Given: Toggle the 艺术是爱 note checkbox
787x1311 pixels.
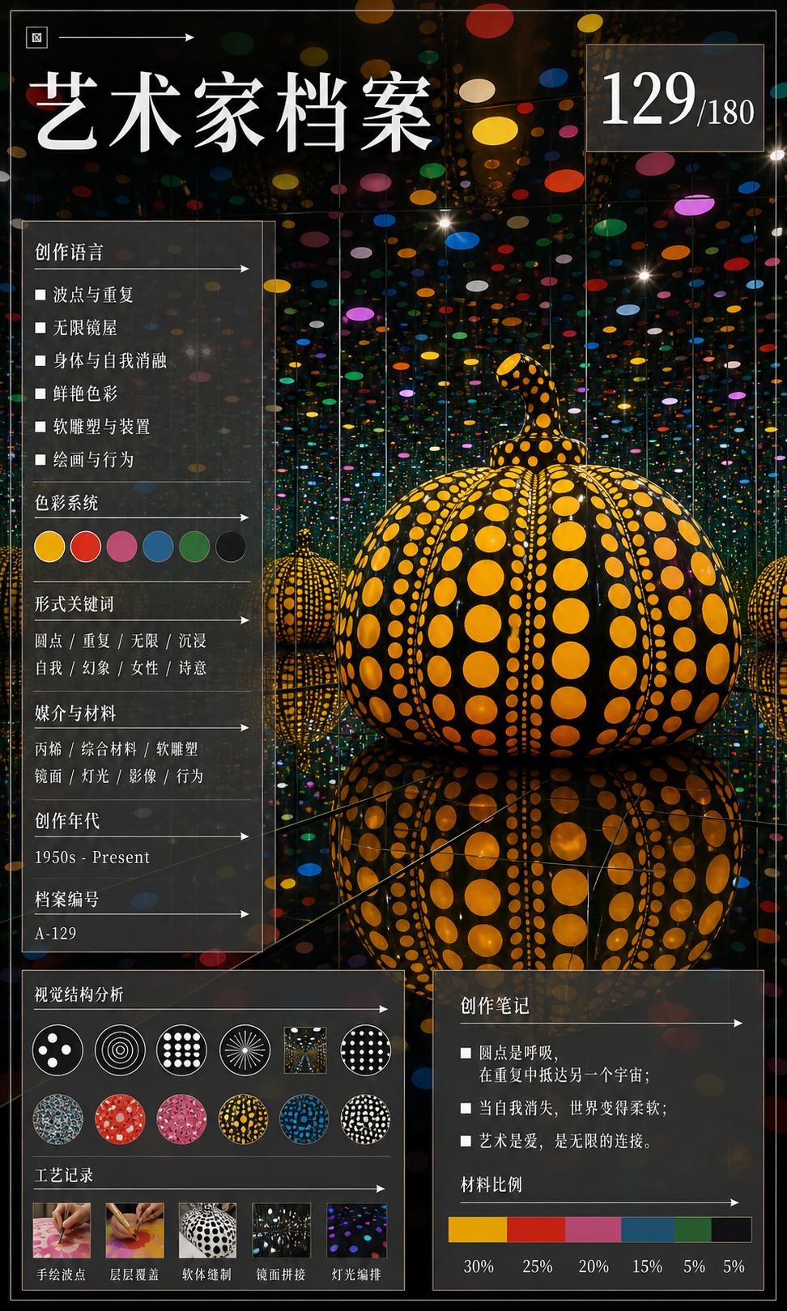Looking at the screenshot, I should [x=466, y=1141].
